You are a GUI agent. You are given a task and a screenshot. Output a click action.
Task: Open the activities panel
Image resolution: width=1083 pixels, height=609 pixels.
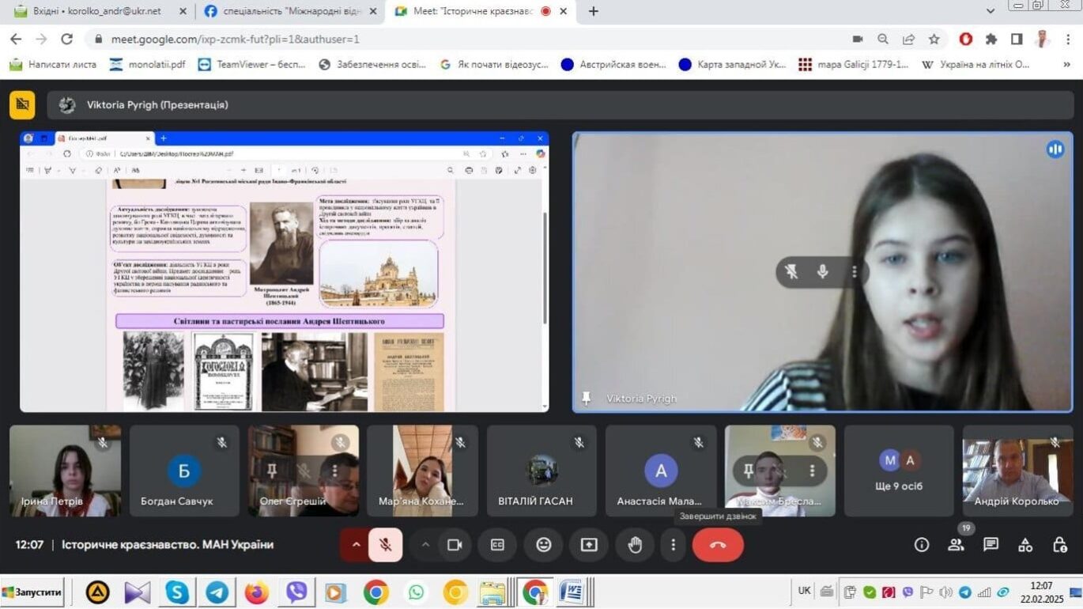coord(1025,545)
